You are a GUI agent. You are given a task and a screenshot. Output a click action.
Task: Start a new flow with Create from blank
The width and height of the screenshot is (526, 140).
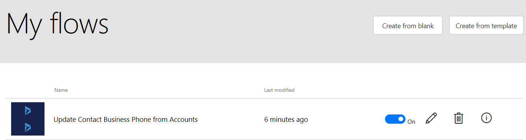point(408,26)
